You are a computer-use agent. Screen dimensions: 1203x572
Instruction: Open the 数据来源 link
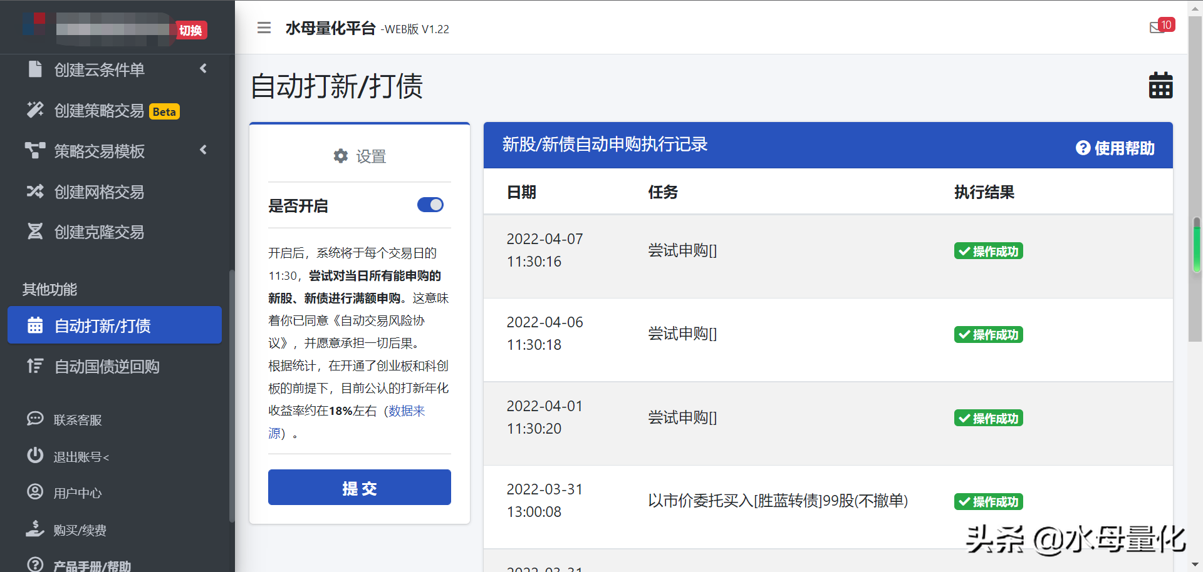(x=407, y=411)
